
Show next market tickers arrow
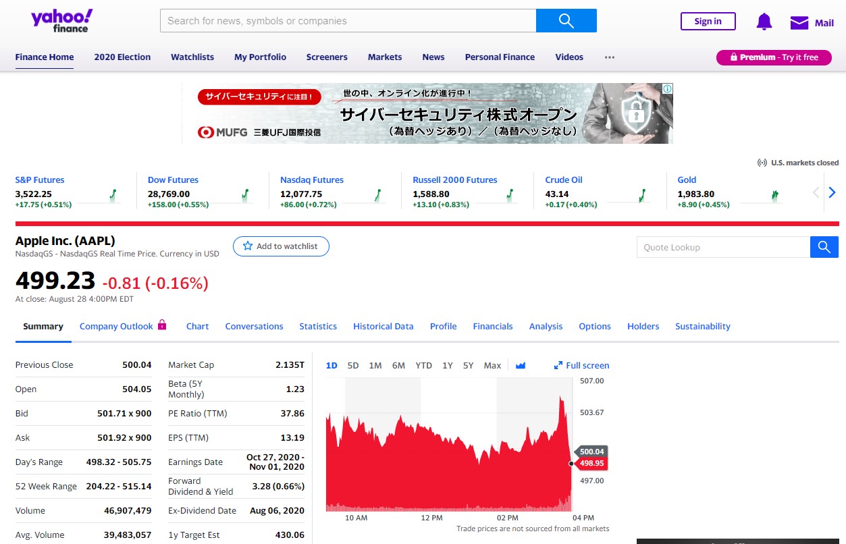click(832, 192)
